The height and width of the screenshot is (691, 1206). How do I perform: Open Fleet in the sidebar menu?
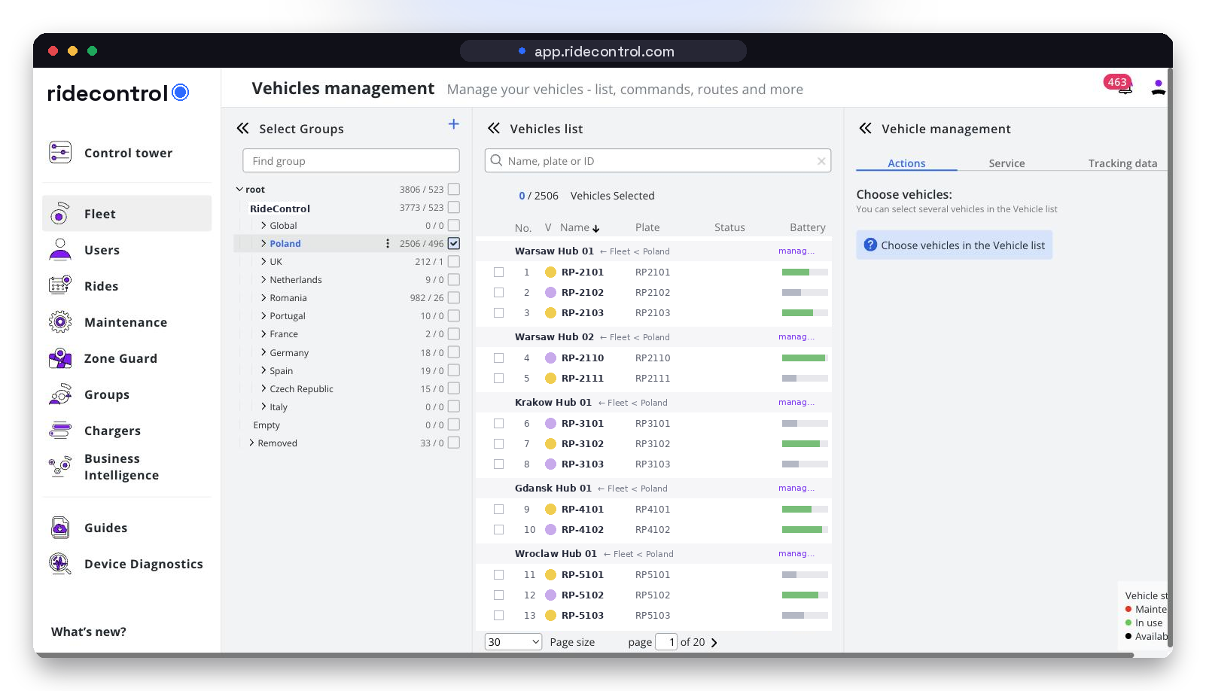point(126,214)
